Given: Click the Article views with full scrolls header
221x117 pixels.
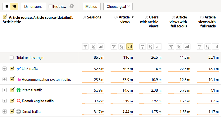Looking at the screenshot, I should [179, 22].
